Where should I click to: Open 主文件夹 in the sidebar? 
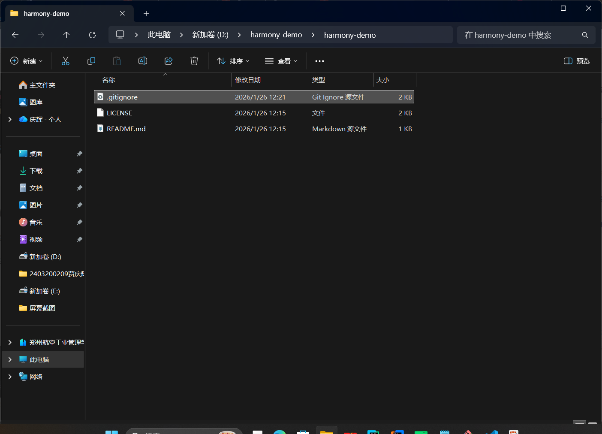click(x=42, y=85)
